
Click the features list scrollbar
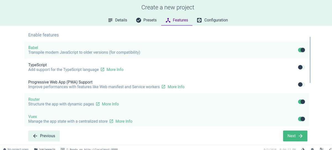pyautogui.click(x=310, y=60)
